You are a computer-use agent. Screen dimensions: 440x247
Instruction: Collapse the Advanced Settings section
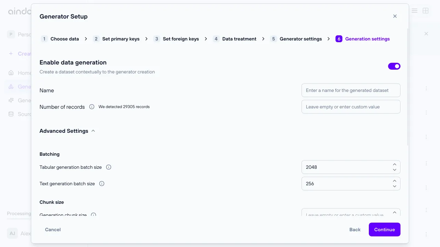tap(93, 131)
